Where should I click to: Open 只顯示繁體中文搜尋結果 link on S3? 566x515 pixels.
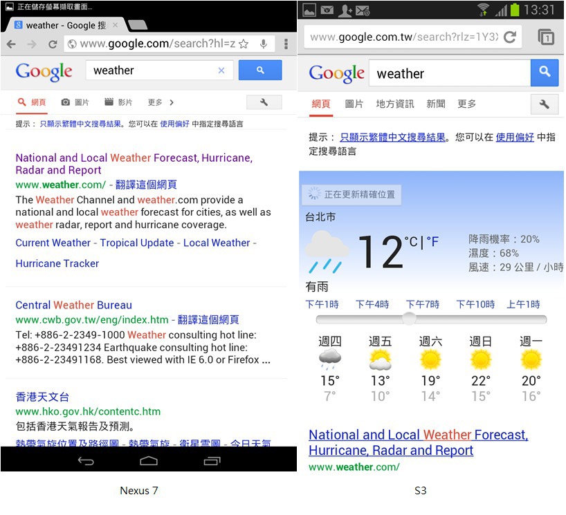[x=393, y=138]
